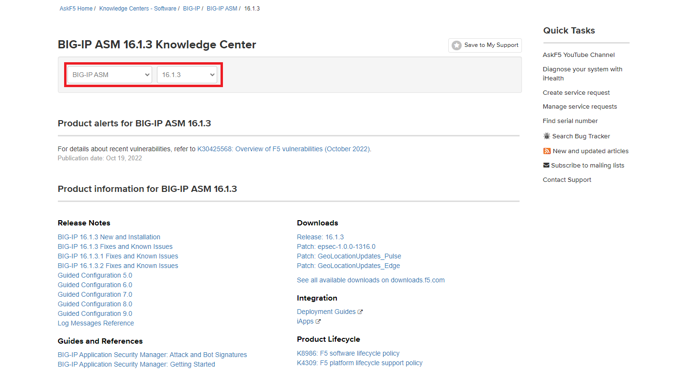The image size is (698, 369).
Task: Click the RSS feed icon for new articles
Action: click(x=547, y=151)
